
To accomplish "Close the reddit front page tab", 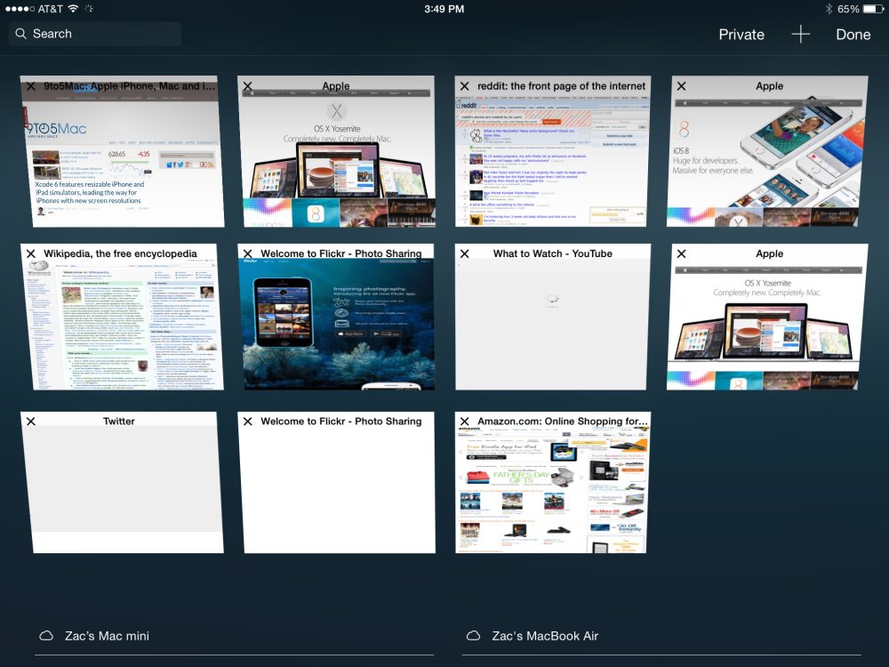I will point(464,85).
